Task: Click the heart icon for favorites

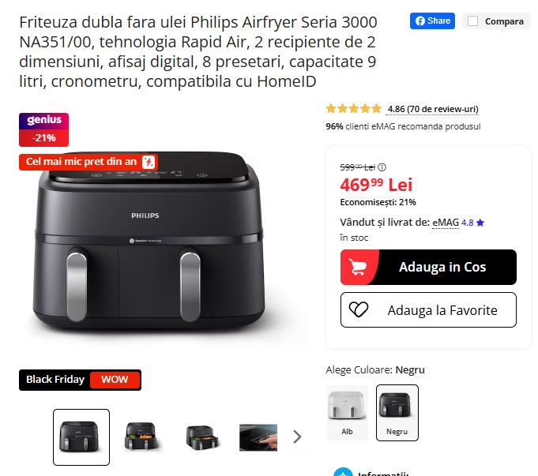Action: (359, 309)
